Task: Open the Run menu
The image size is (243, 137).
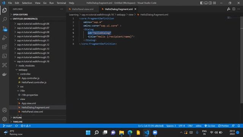Action: point(52,3)
